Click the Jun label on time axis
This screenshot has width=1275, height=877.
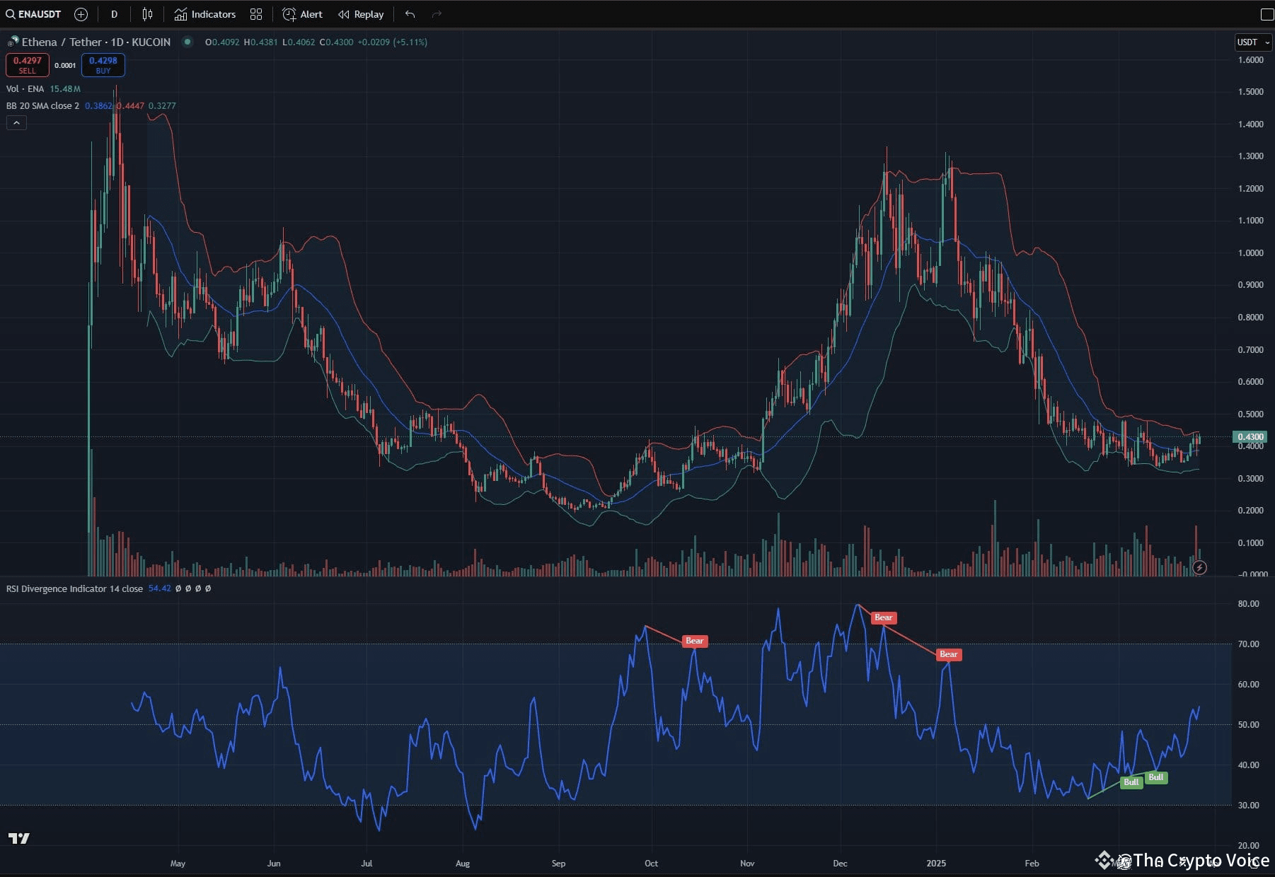click(x=274, y=863)
